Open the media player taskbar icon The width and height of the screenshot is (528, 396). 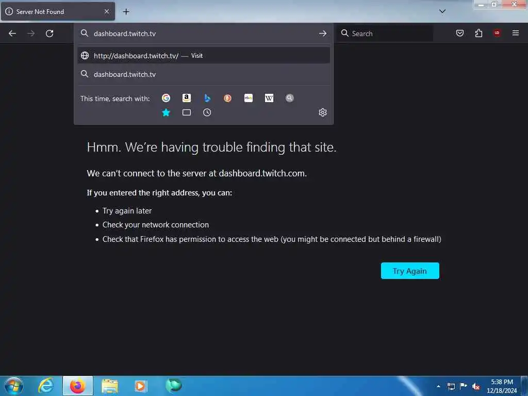click(140, 386)
